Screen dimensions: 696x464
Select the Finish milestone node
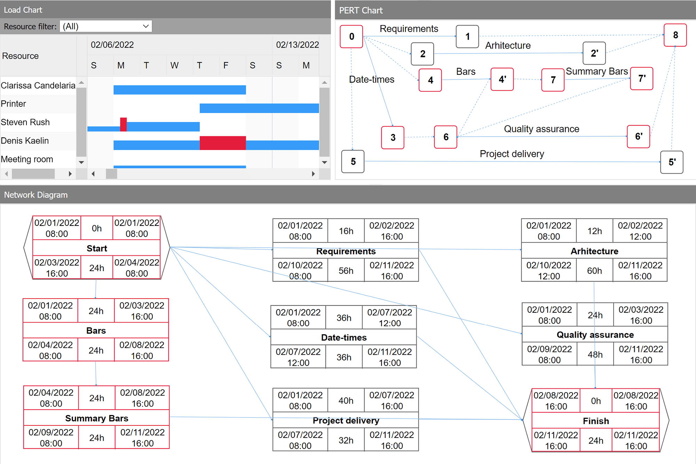596,421
